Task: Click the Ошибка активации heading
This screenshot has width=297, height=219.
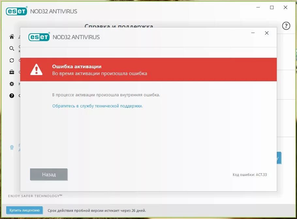Action: [77, 67]
